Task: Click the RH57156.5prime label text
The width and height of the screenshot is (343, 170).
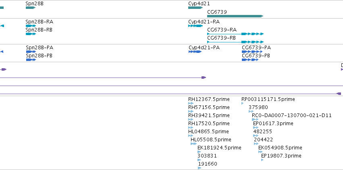Action: pos(209,107)
